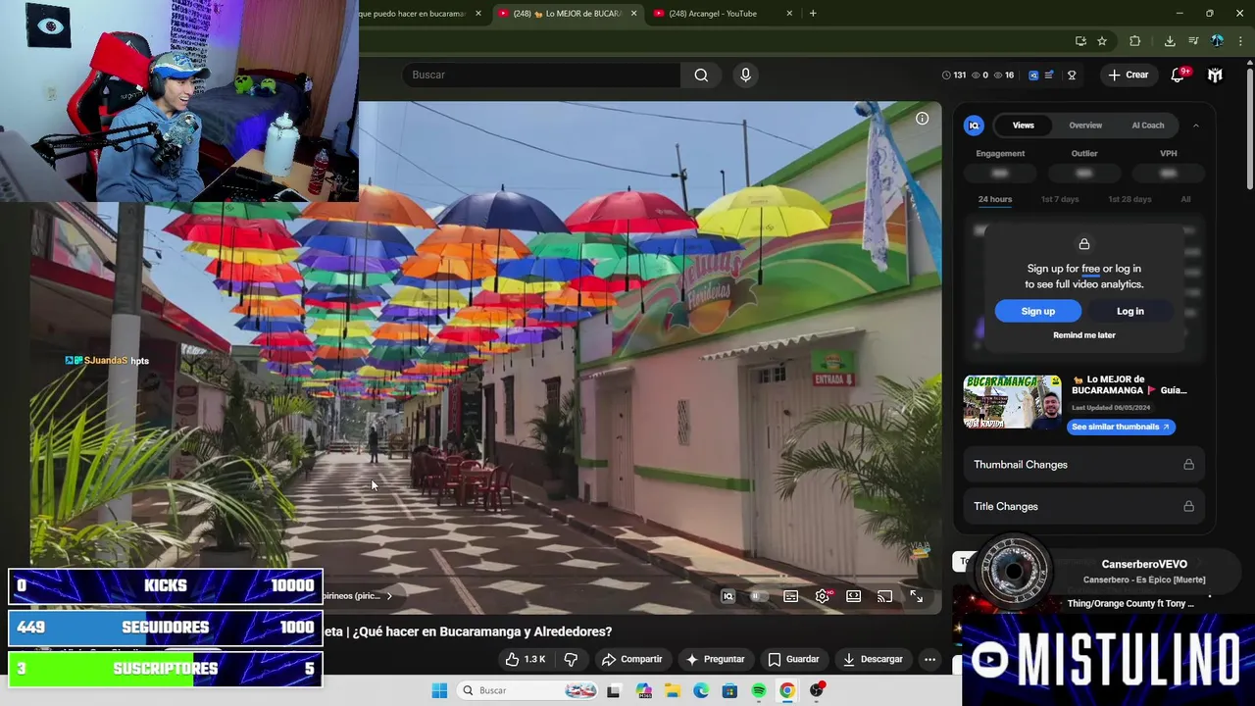Viewport: 1255px width, 706px height.
Task: Select the Overview tab in the vidIQ panel
Action: pyautogui.click(x=1085, y=126)
